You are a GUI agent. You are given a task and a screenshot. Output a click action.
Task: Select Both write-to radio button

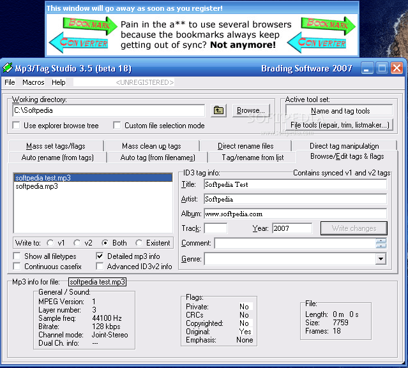coord(105,243)
